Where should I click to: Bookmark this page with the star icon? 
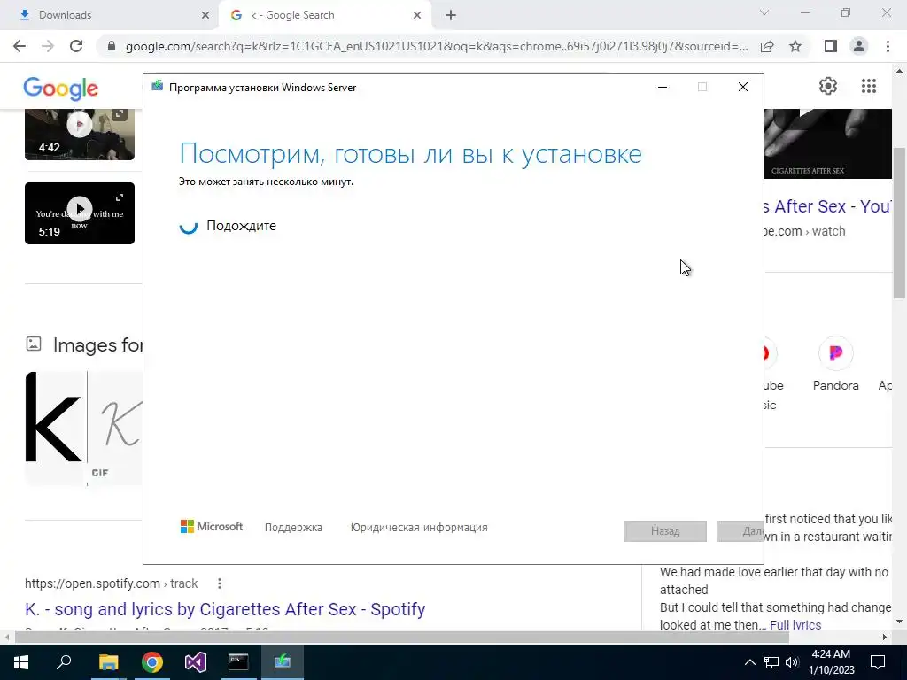[795, 46]
